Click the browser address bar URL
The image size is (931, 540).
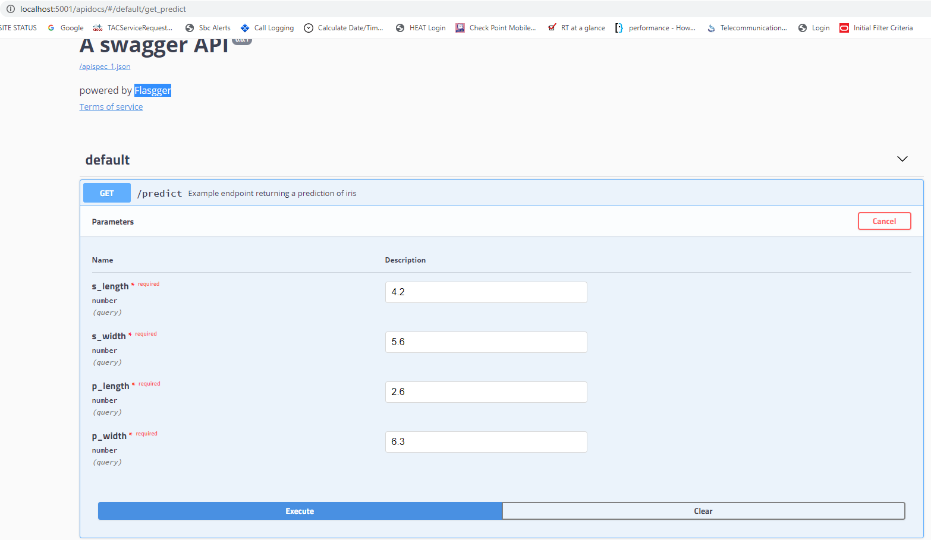[x=103, y=9]
